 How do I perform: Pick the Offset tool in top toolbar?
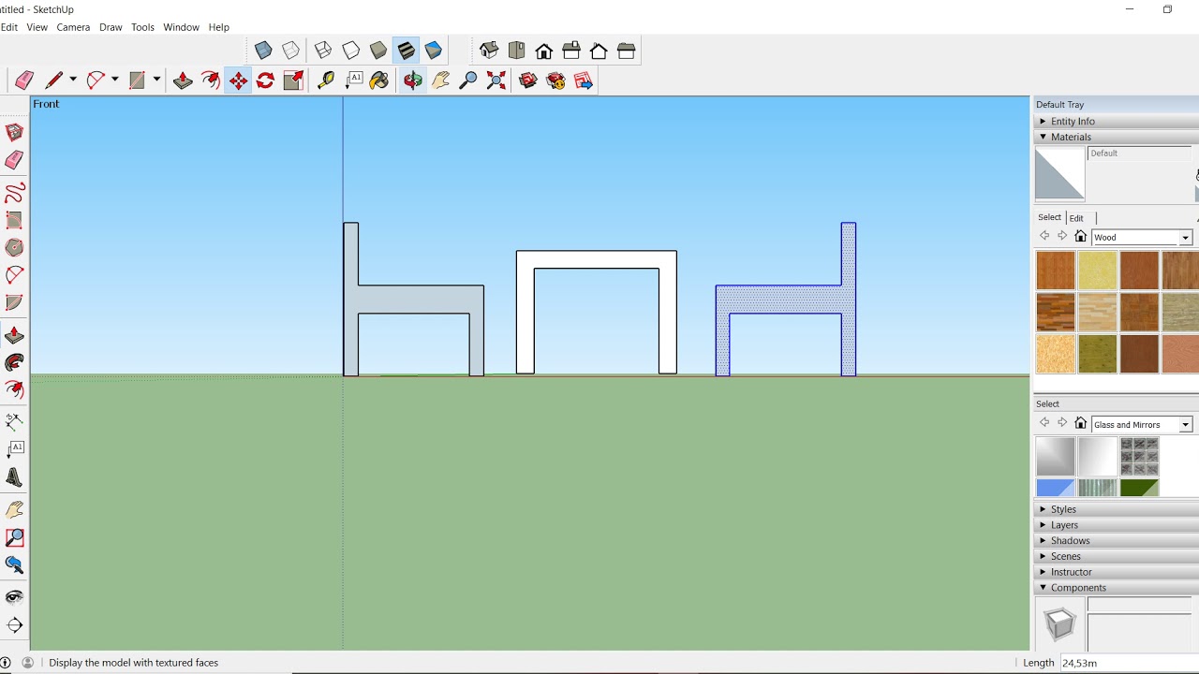pos(211,81)
